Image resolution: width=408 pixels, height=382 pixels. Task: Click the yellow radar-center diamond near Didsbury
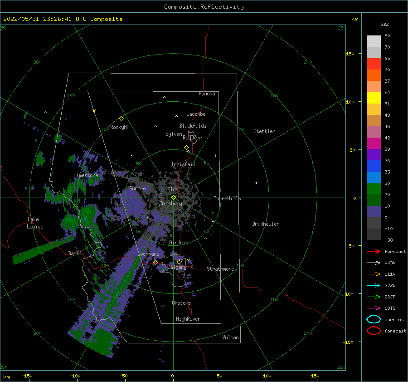(x=173, y=198)
